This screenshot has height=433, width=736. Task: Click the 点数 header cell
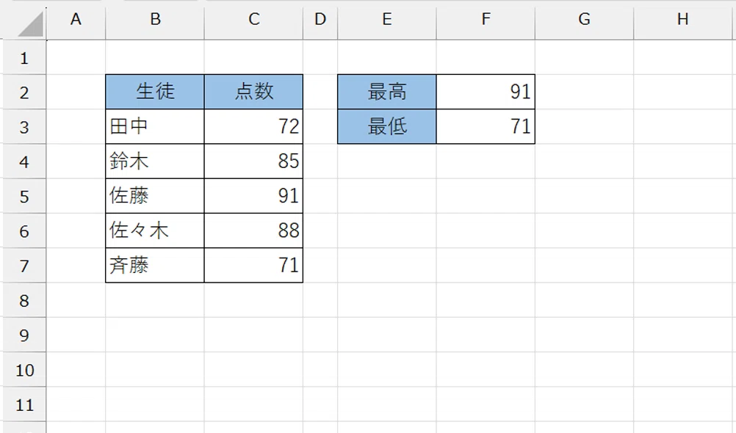coord(253,92)
